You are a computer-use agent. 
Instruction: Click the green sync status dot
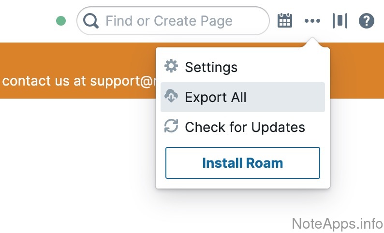61,21
